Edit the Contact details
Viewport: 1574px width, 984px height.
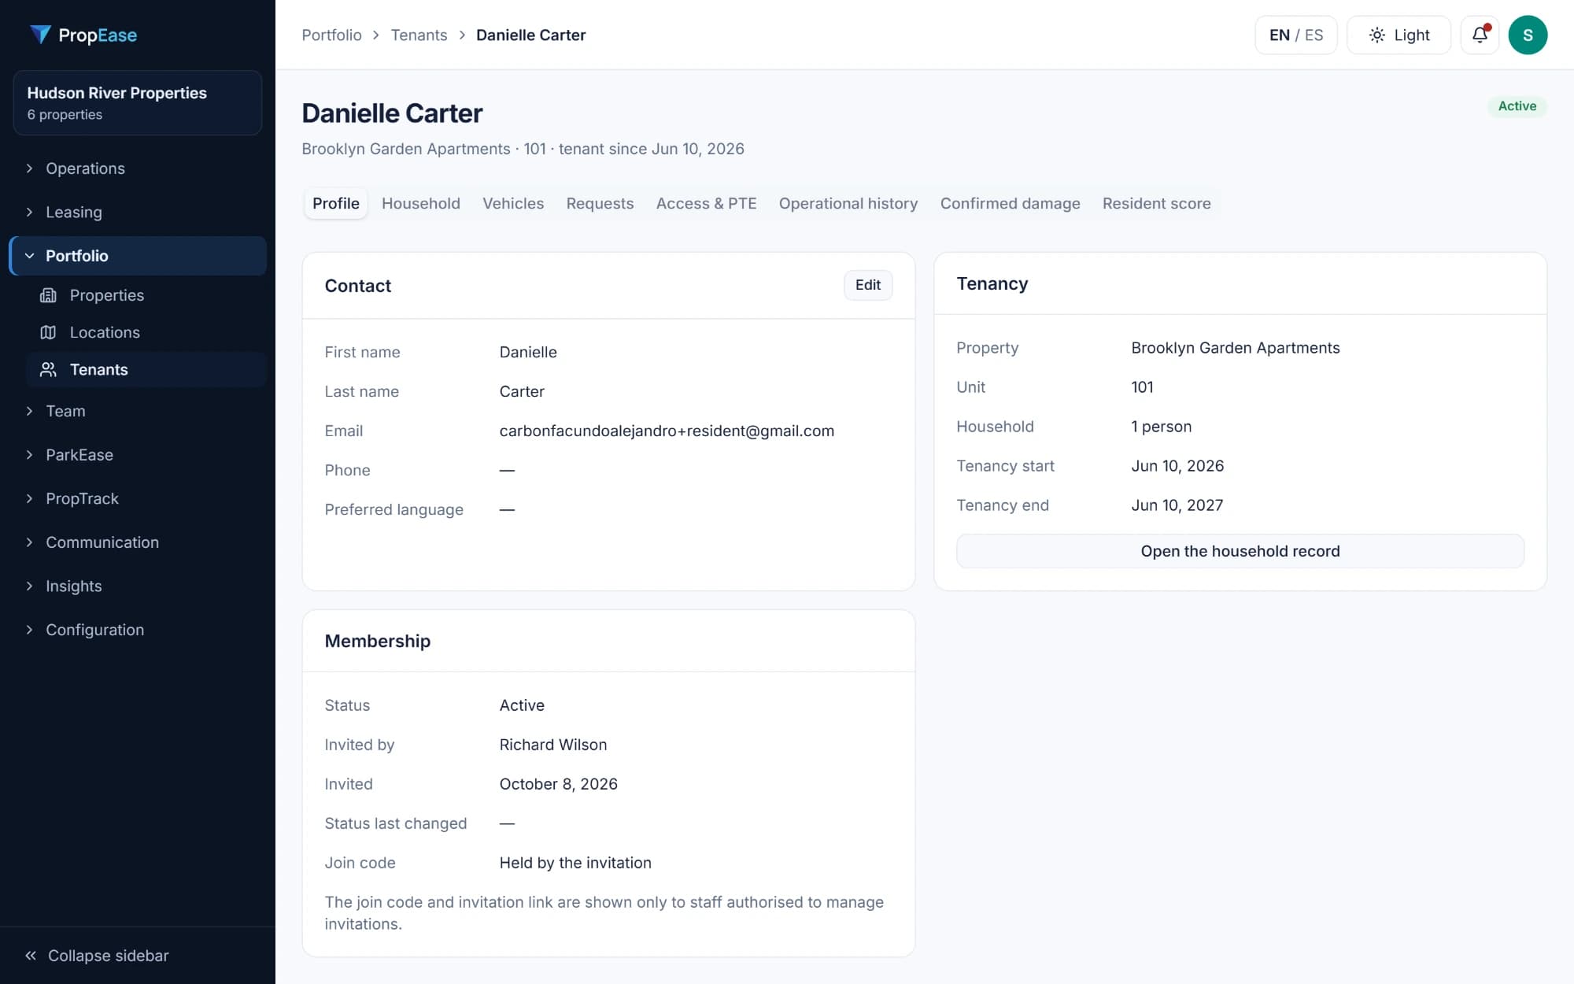[x=868, y=285]
